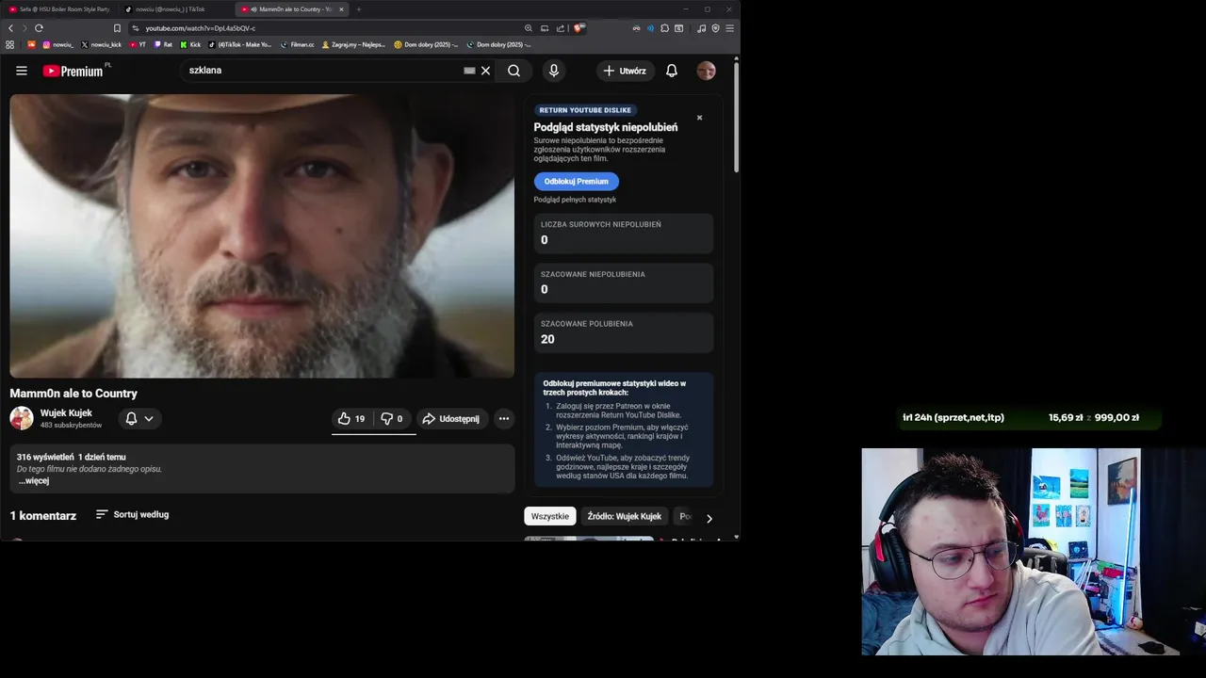Viewport: 1206px width, 678px height.
Task: Start voice search with the microphone icon
Action: click(554, 71)
